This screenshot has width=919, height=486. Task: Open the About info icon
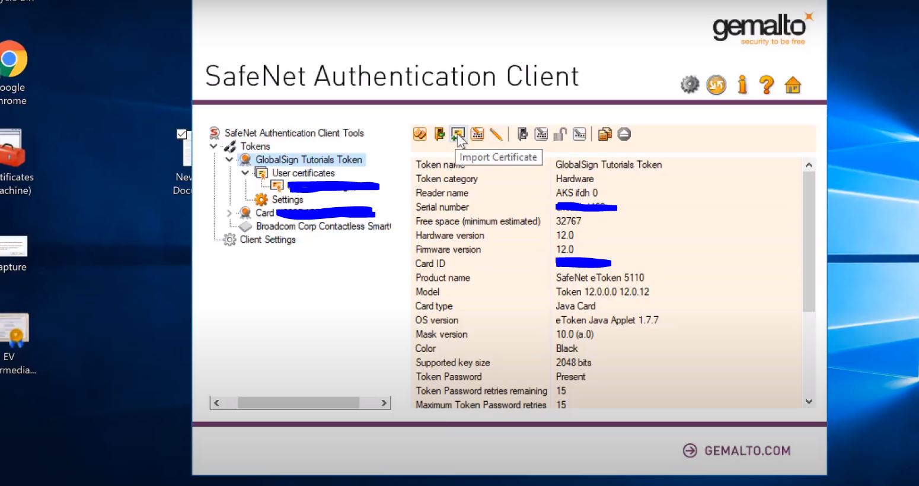click(742, 85)
